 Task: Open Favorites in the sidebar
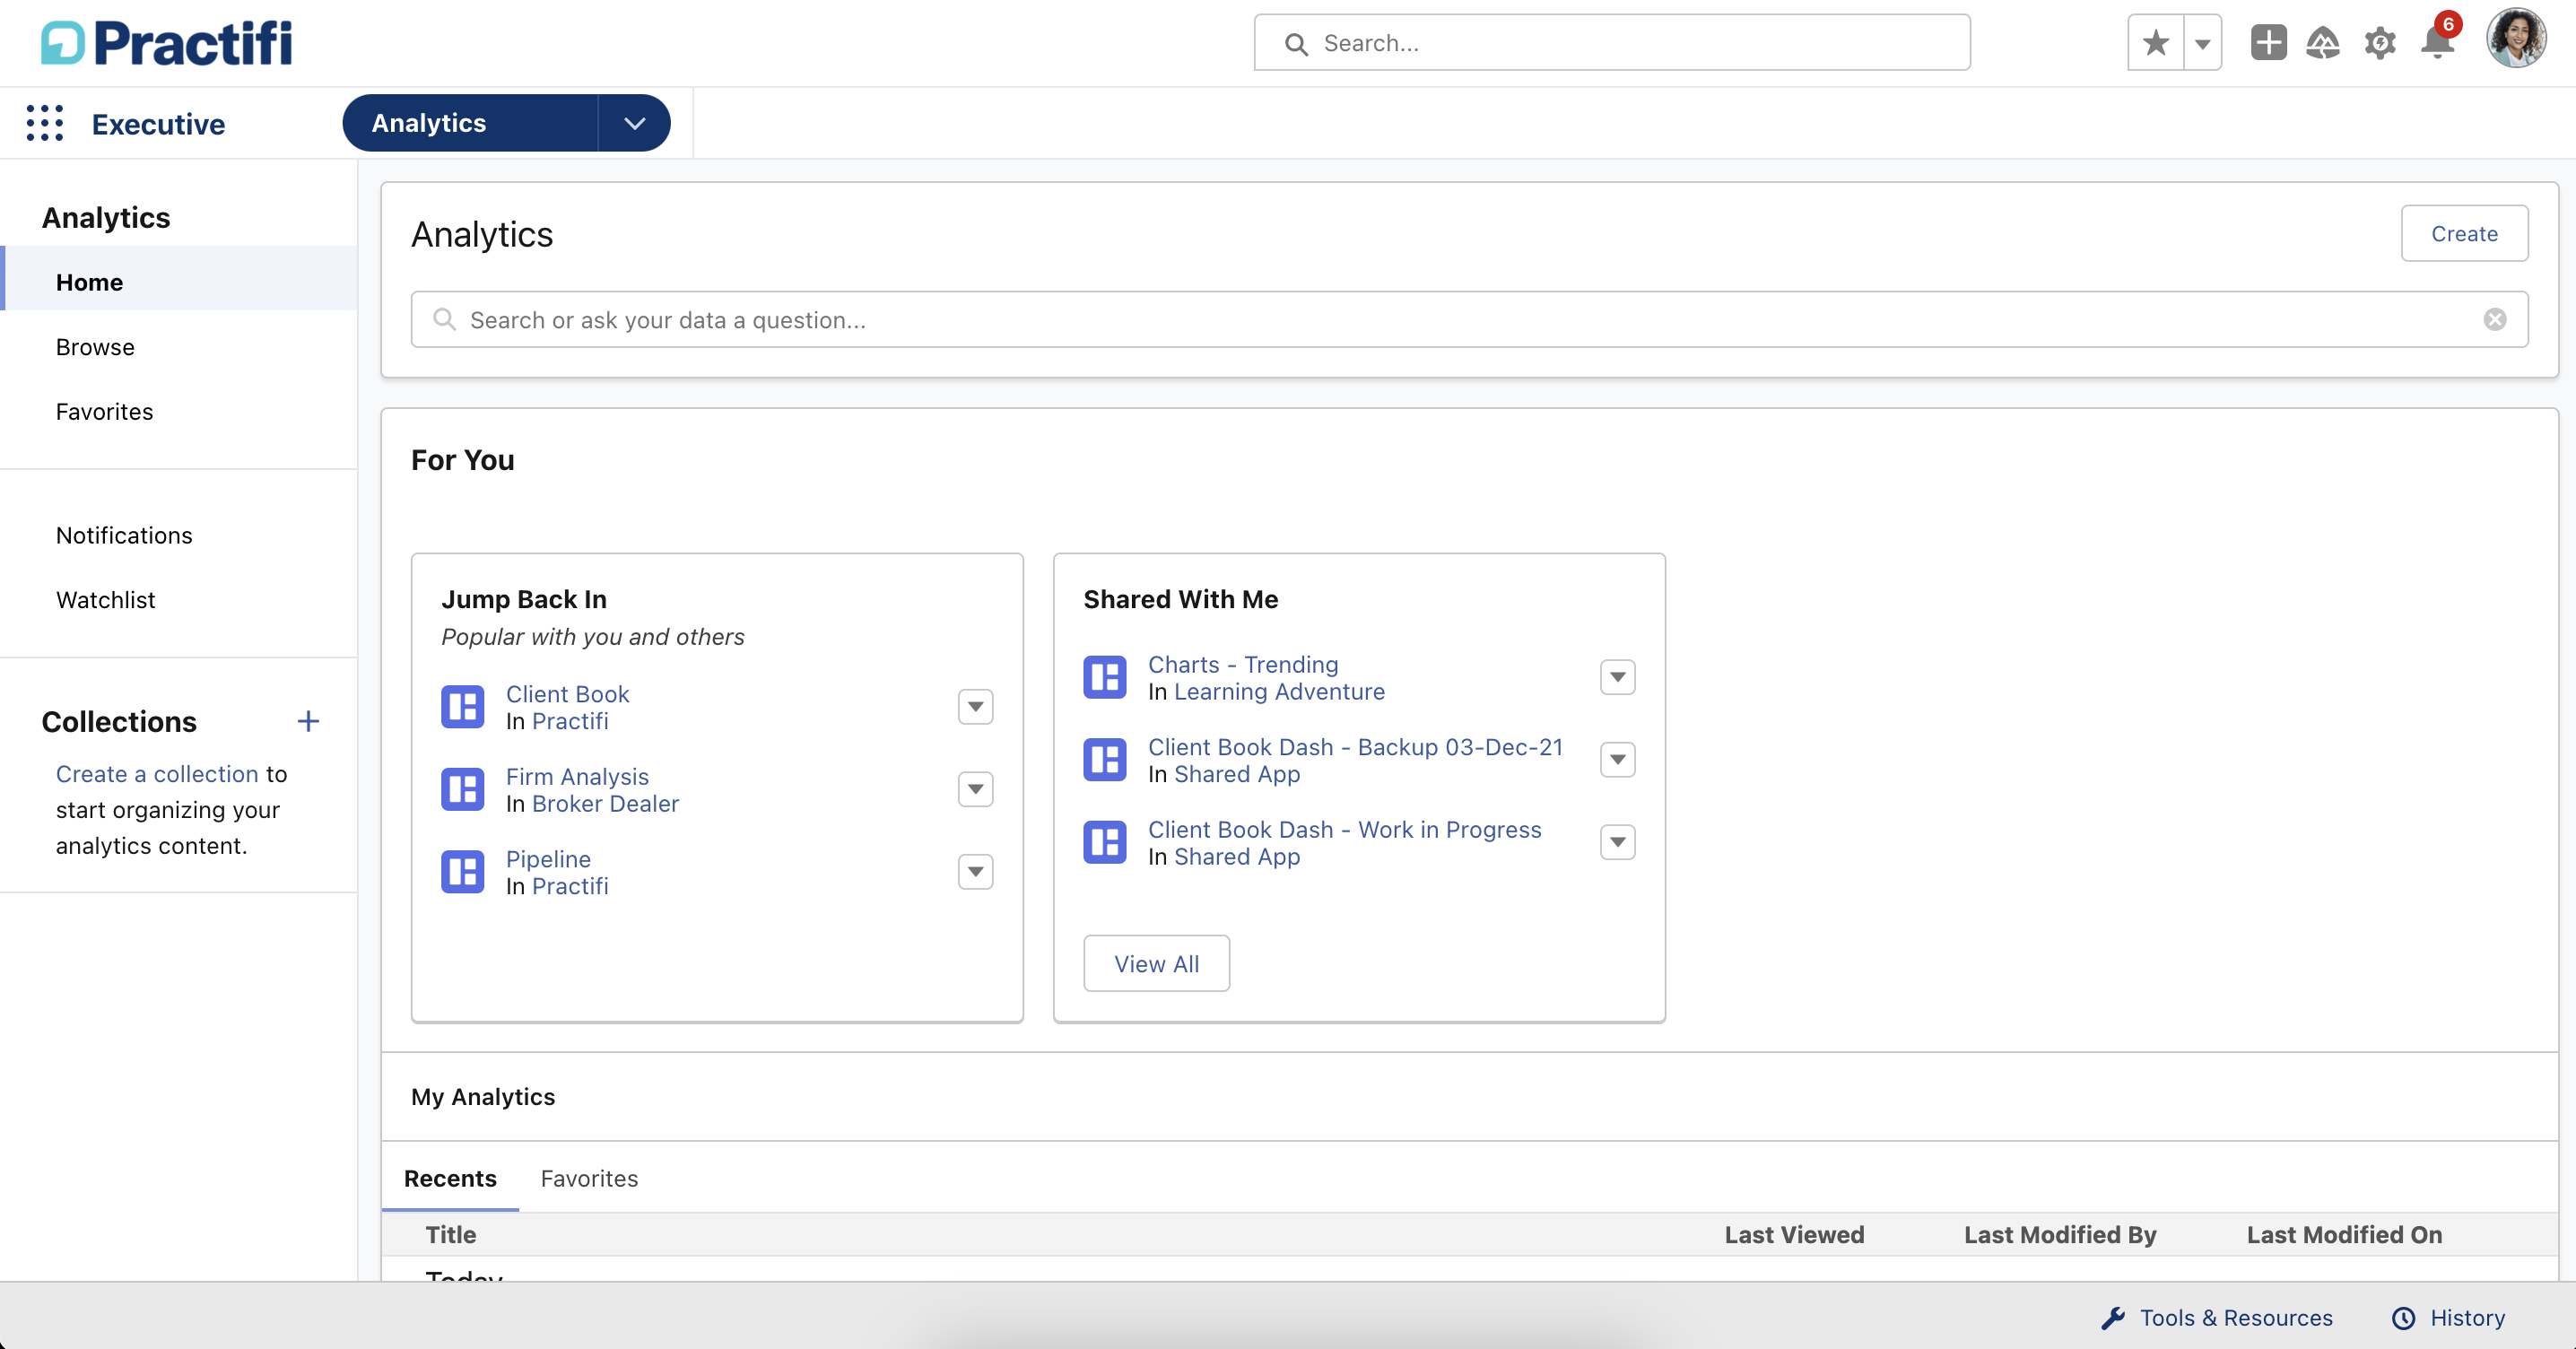[x=104, y=412]
